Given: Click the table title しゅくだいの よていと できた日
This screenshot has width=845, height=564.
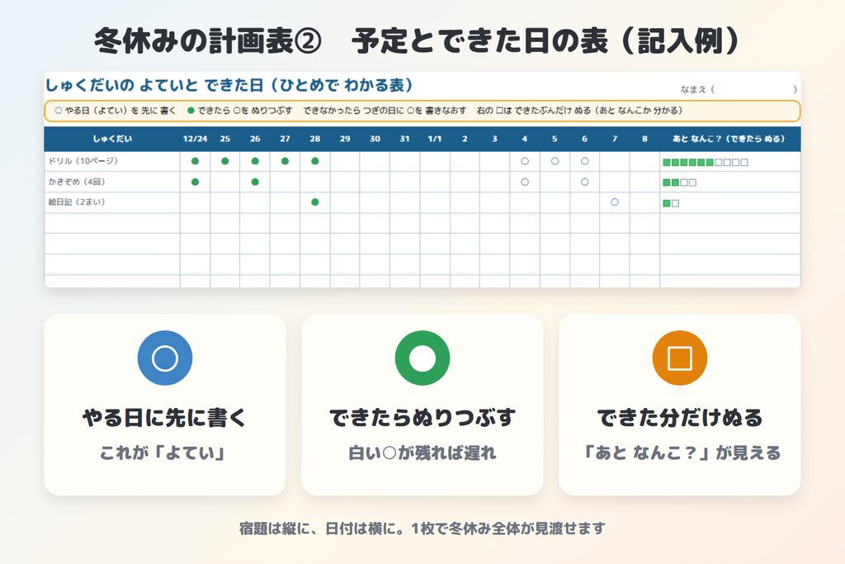Looking at the screenshot, I should pyautogui.click(x=154, y=85).
